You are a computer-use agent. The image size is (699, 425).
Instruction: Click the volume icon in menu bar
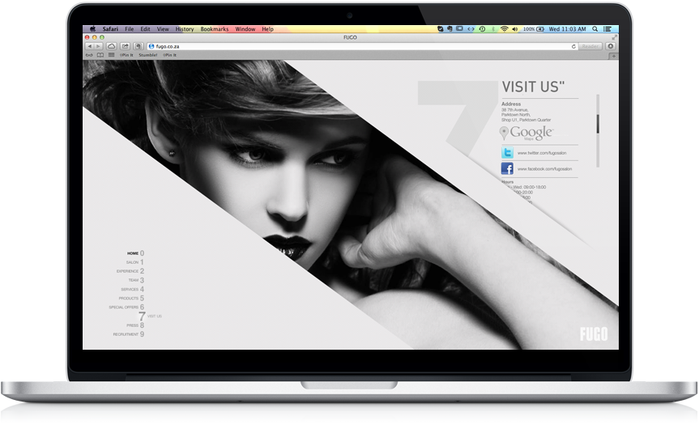(x=515, y=29)
